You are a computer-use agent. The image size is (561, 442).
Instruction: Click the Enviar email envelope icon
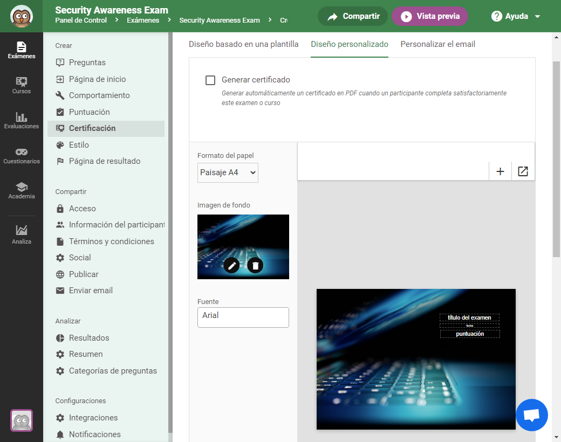pyautogui.click(x=60, y=291)
